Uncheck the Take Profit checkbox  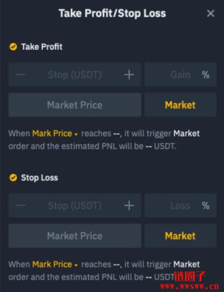13,46
